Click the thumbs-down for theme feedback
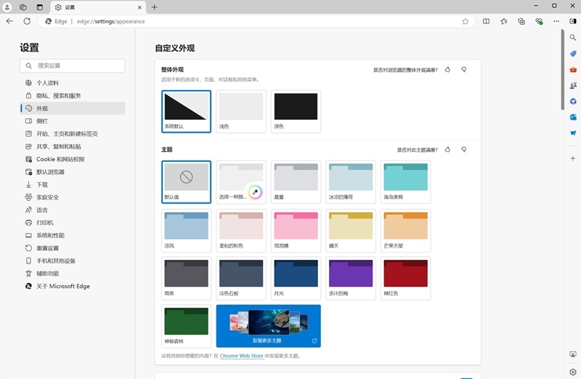Viewport: 581px width, 379px height. [x=464, y=150]
